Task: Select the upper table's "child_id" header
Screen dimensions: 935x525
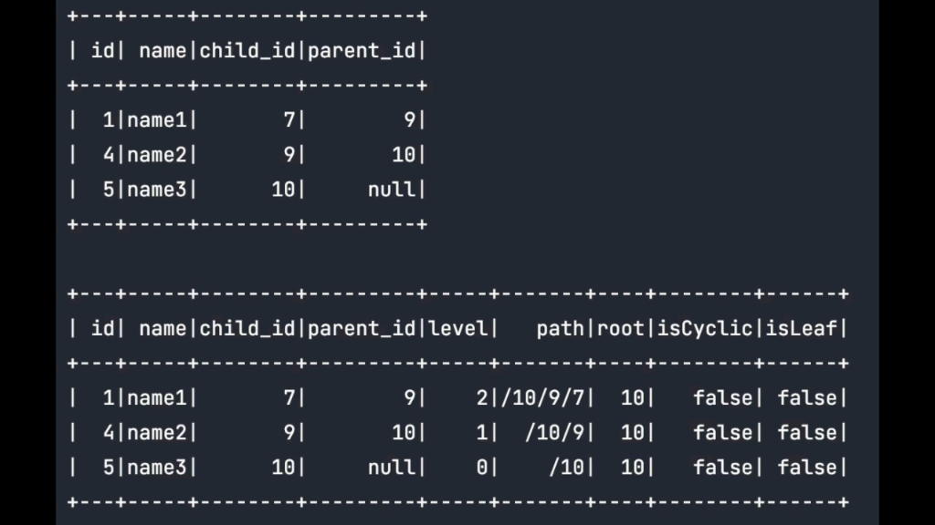Action: tap(247, 50)
